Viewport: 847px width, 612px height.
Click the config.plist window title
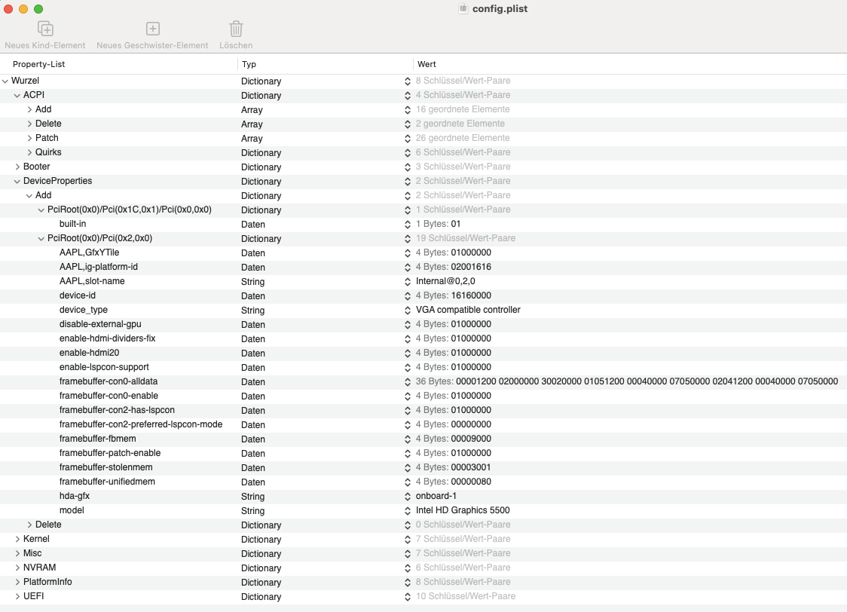500,8
